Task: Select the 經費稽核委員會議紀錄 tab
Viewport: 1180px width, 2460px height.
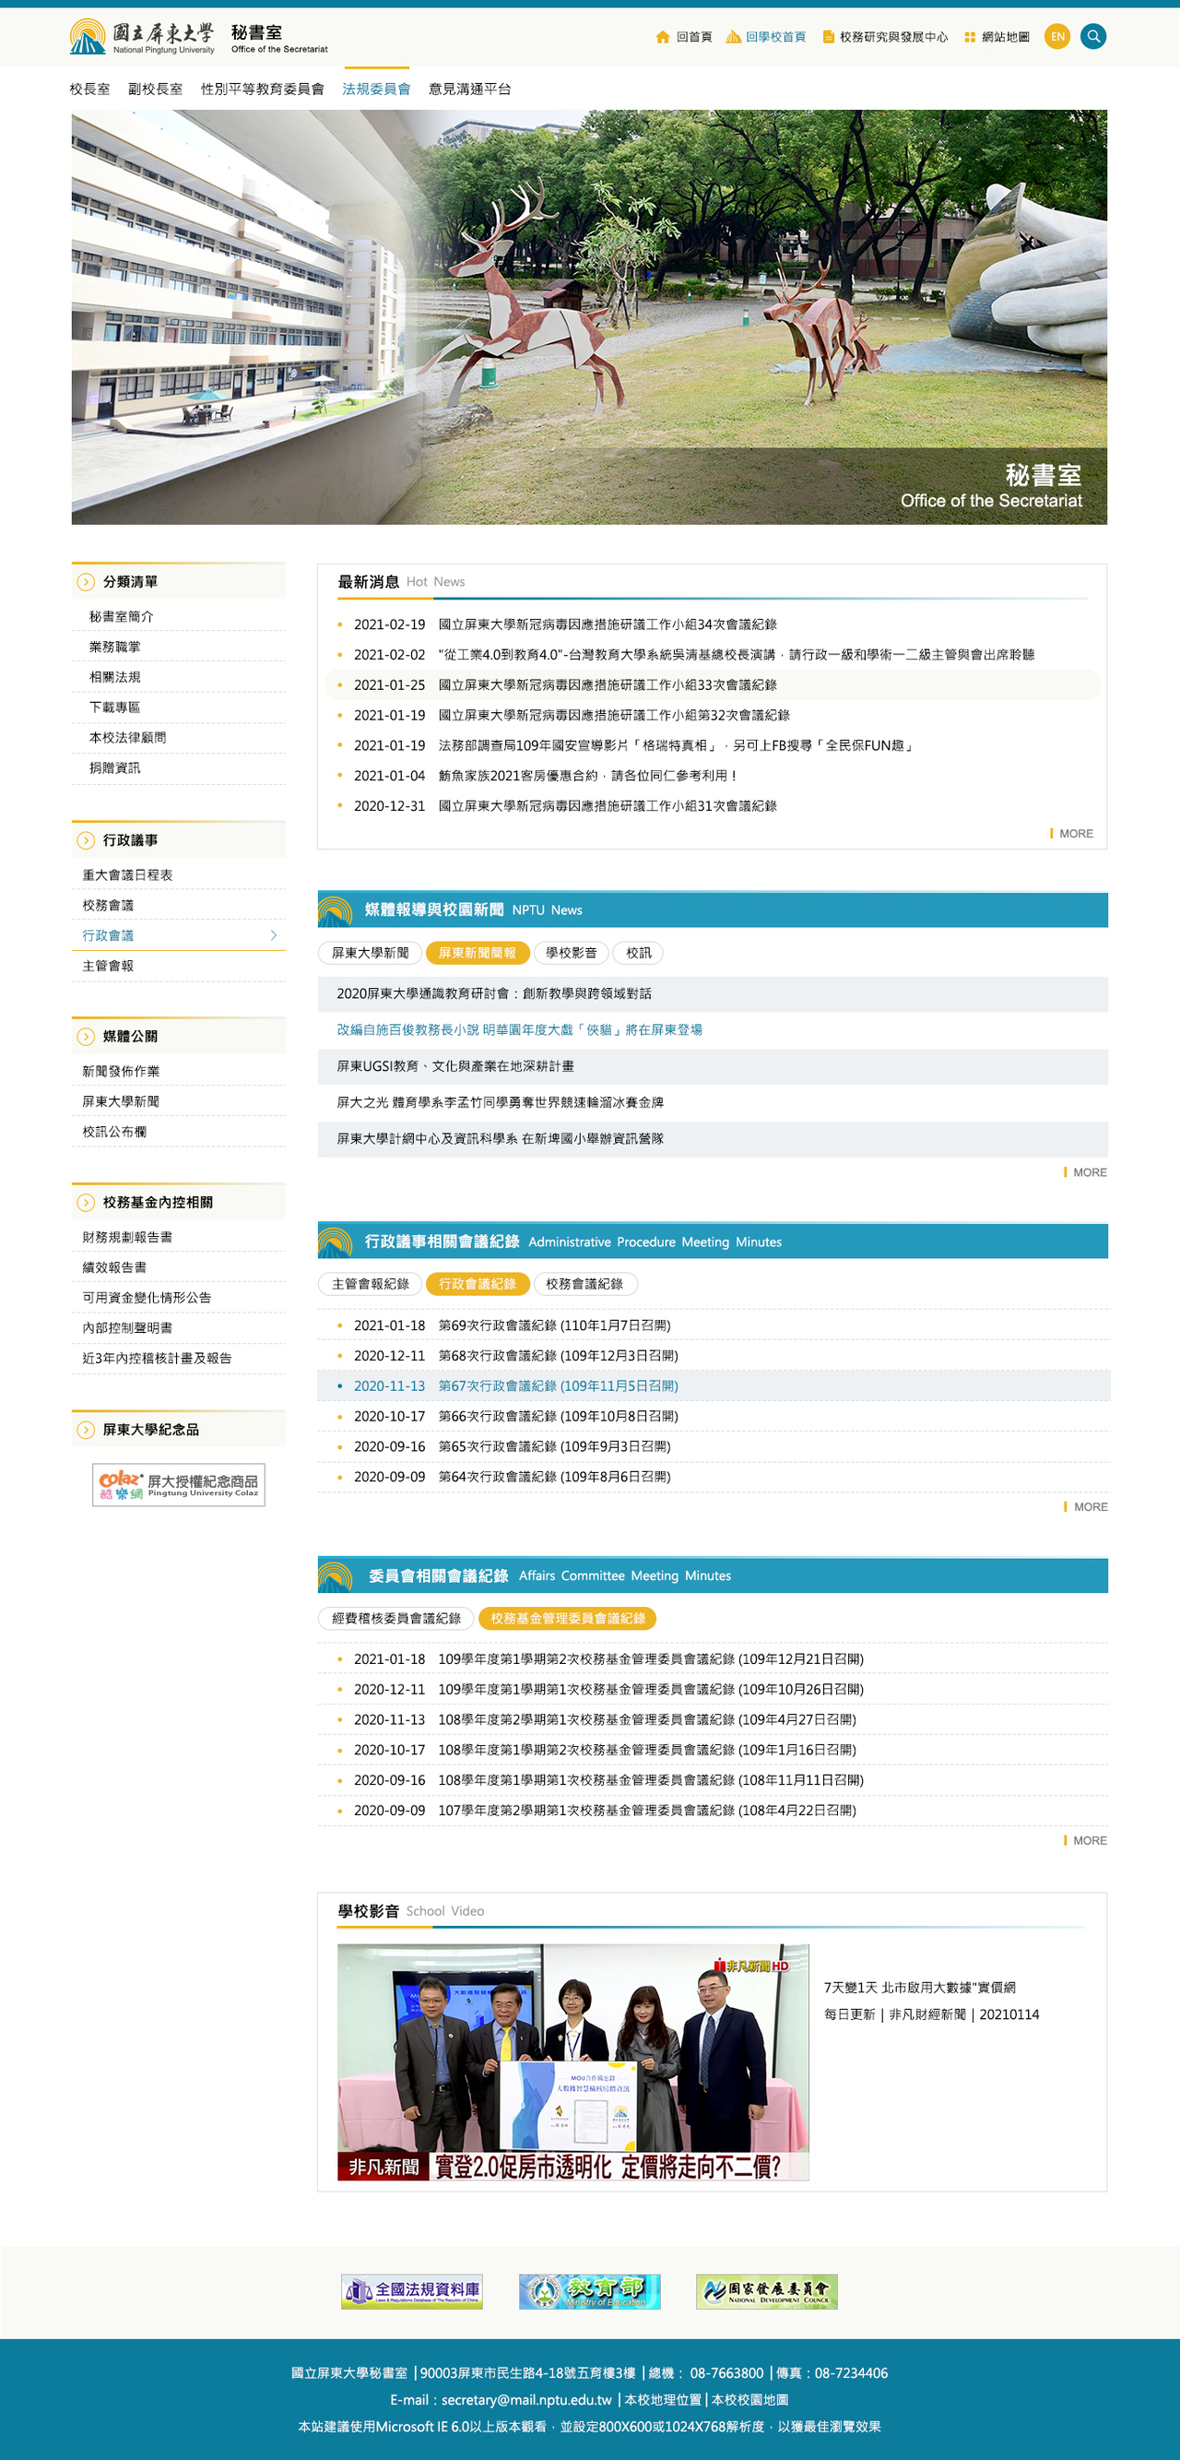Action: tap(396, 1619)
